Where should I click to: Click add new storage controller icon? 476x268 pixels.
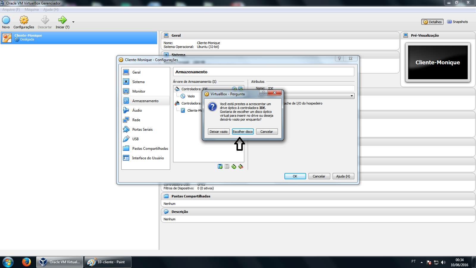tap(220, 166)
